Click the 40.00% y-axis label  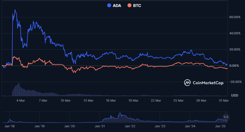[235, 33]
